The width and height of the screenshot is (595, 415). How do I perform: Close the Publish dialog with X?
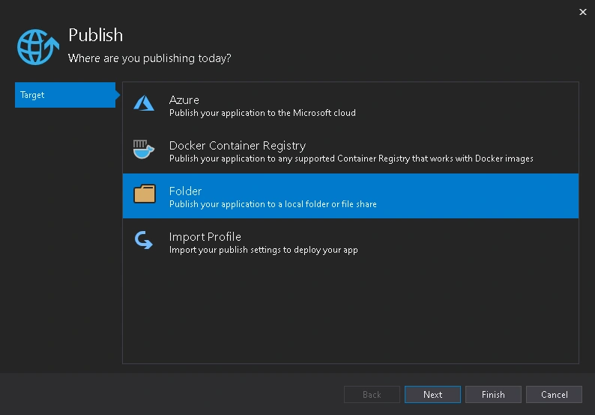point(583,12)
